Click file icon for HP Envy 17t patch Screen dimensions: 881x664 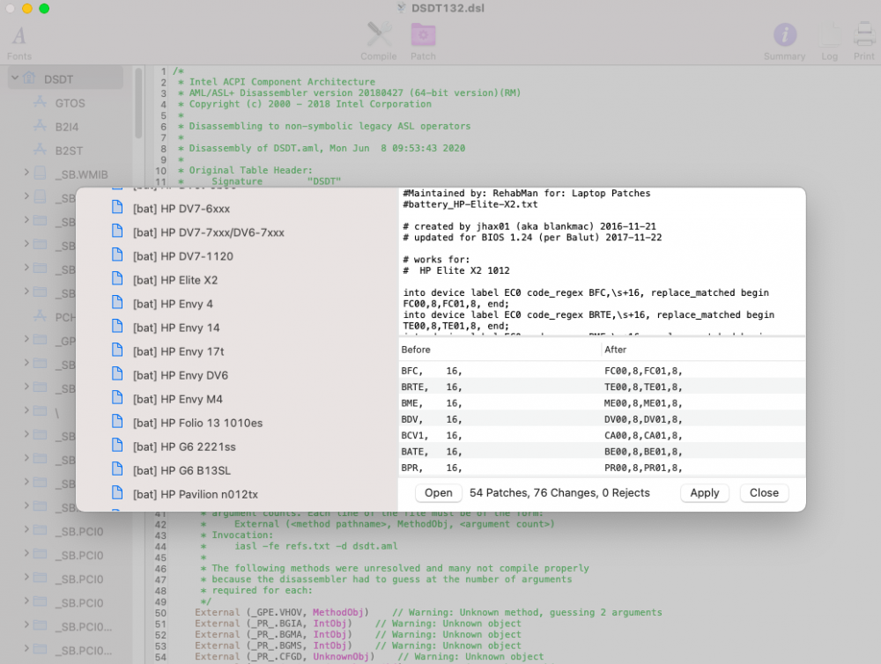tap(117, 350)
